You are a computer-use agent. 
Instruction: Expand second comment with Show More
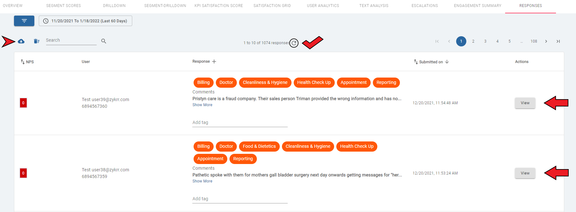pyautogui.click(x=202, y=181)
